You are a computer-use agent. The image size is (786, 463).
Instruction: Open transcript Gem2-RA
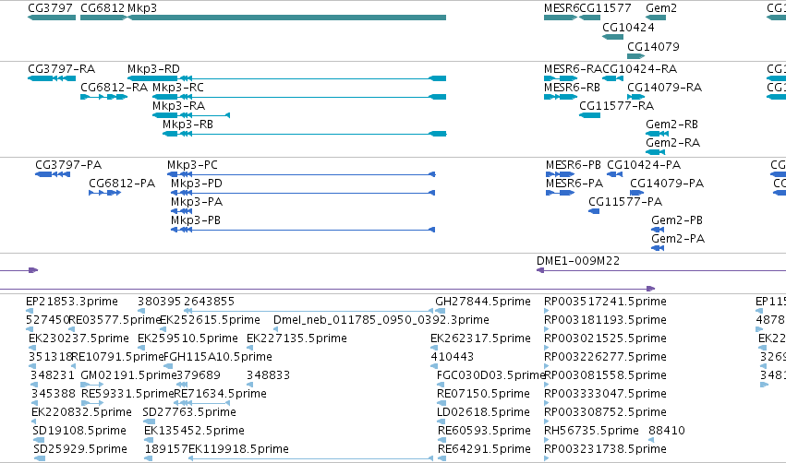tap(655, 153)
